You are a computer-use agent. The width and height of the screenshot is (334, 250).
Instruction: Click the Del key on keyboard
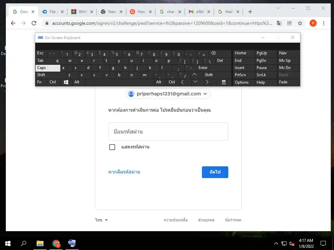tap(223, 61)
